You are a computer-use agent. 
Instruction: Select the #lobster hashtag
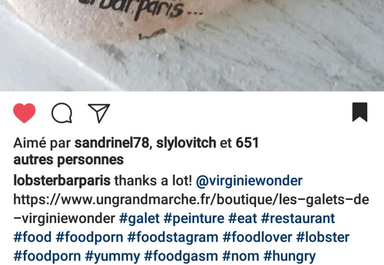(x=323, y=237)
